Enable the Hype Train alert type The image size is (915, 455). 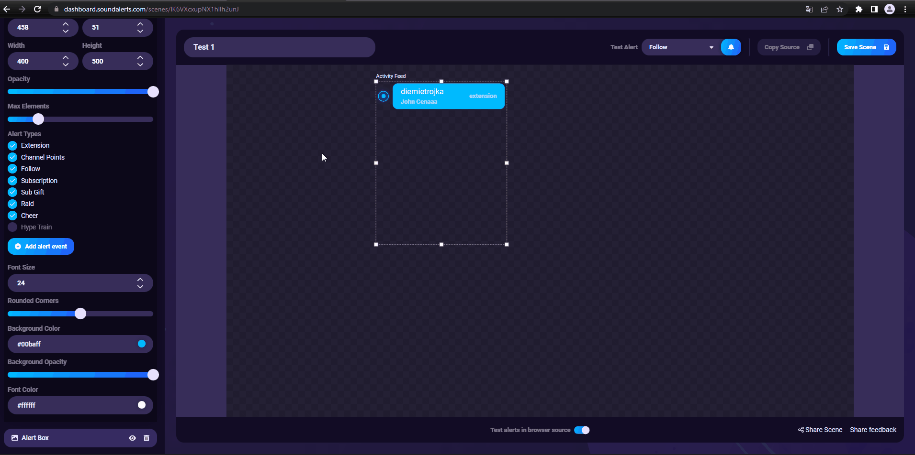12,227
